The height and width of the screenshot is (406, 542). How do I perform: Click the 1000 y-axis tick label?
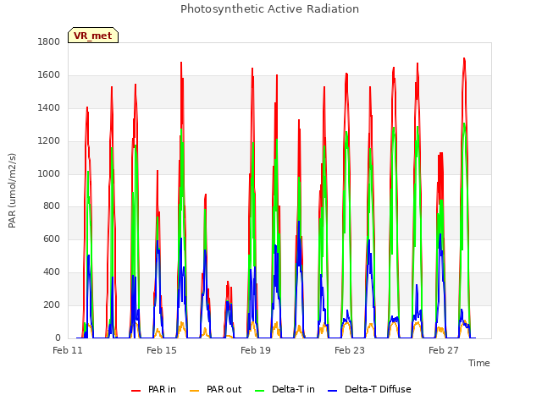49,173
